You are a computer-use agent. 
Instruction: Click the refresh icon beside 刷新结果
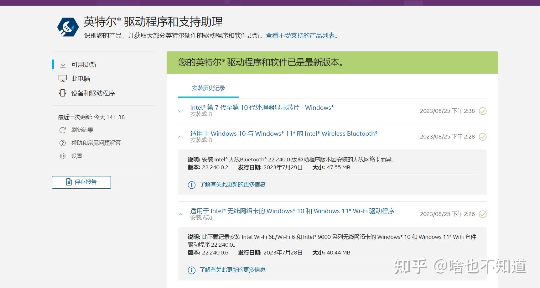tap(63, 130)
